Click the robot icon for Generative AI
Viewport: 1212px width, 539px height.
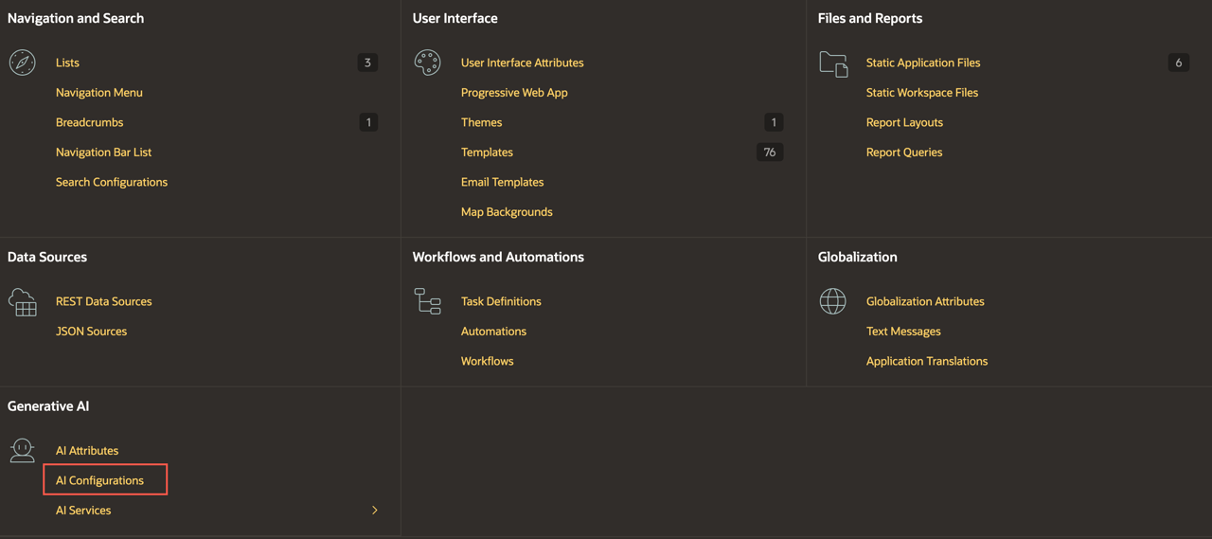click(x=23, y=450)
